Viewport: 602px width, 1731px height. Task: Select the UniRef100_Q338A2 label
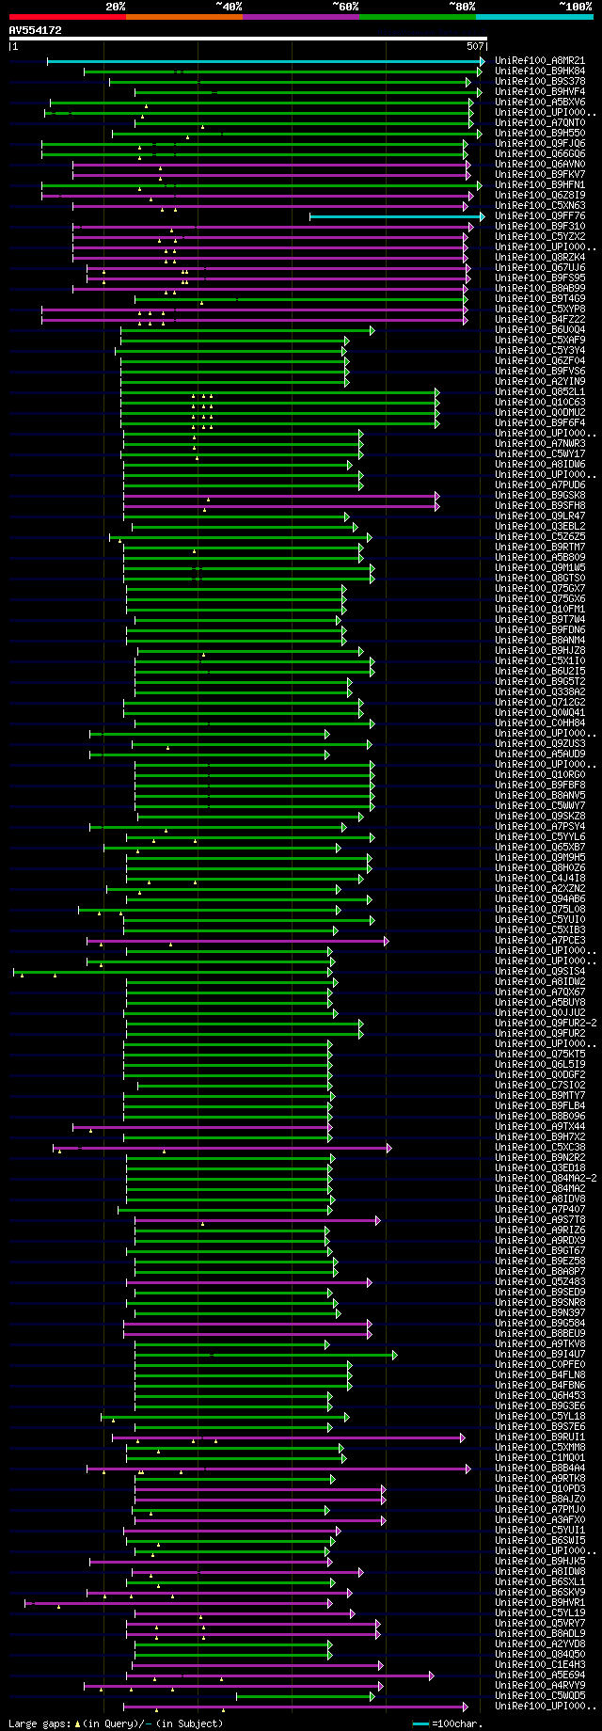pos(540,692)
